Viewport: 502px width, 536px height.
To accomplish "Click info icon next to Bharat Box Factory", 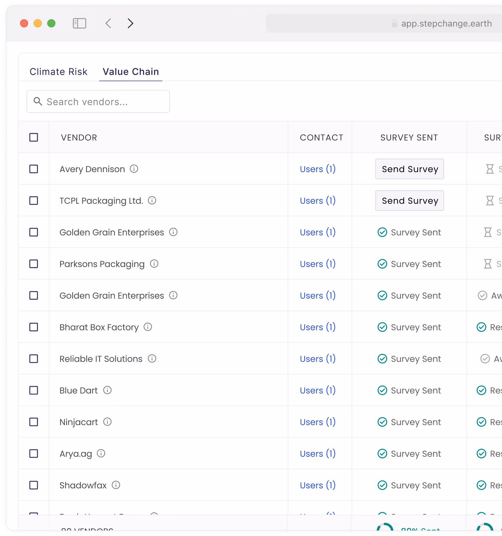I will click(148, 327).
